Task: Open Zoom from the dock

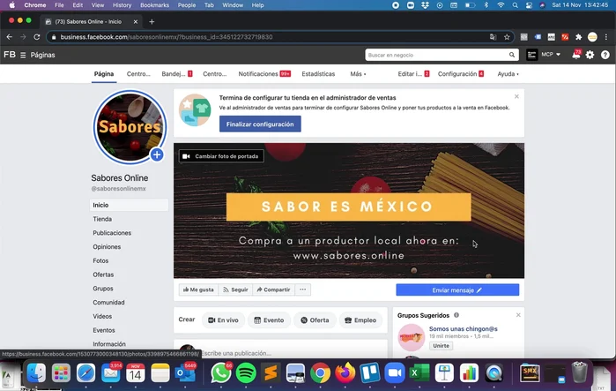Action: (x=395, y=372)
